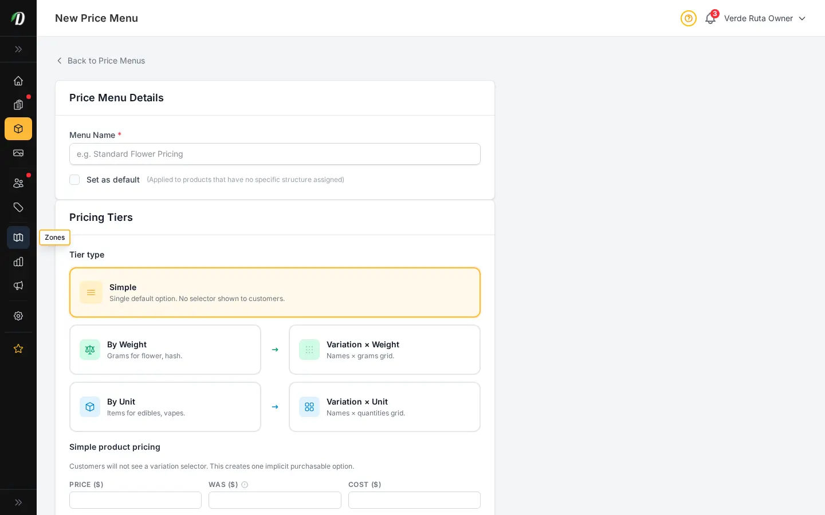Viewport: 825px width, 515px height.
Task: Click the 'Price Menu Details' heading
Action: (116, 98)
